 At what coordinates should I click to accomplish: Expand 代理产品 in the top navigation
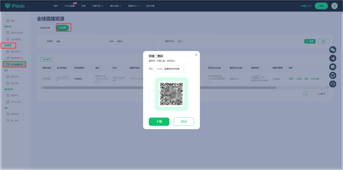[x=97, y=6]
